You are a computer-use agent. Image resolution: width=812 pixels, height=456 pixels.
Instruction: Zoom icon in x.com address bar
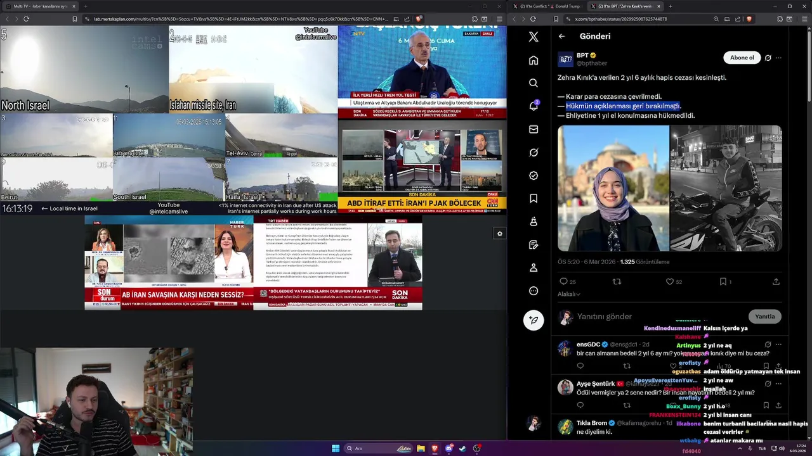(716, 19)
